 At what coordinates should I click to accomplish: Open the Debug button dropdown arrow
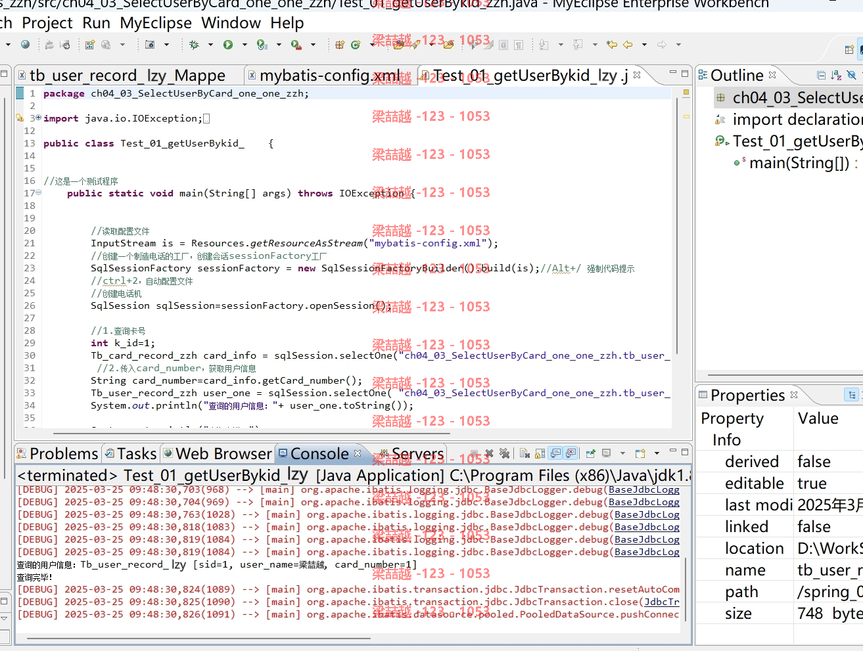click(x=210, y=45)
